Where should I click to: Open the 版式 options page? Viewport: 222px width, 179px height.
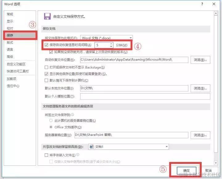(10, 42)
